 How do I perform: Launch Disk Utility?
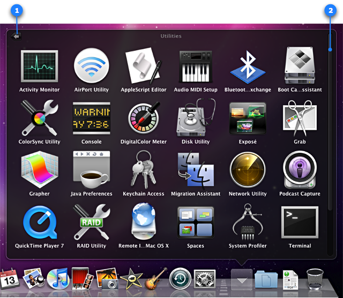[x=196, y=118]
